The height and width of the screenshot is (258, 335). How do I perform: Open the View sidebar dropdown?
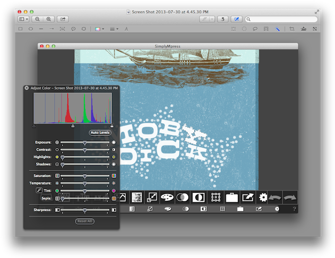[23, 19]
